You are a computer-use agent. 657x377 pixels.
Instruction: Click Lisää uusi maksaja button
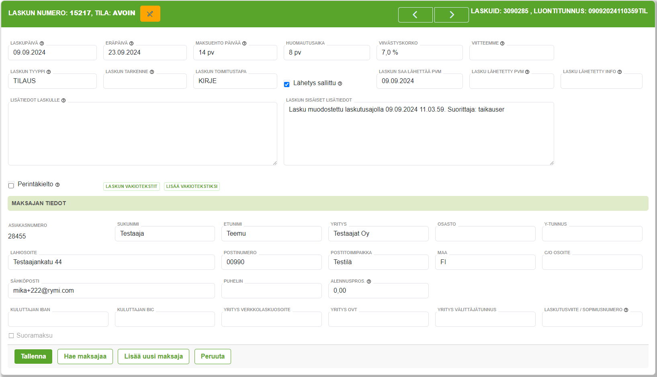(154, 357)
